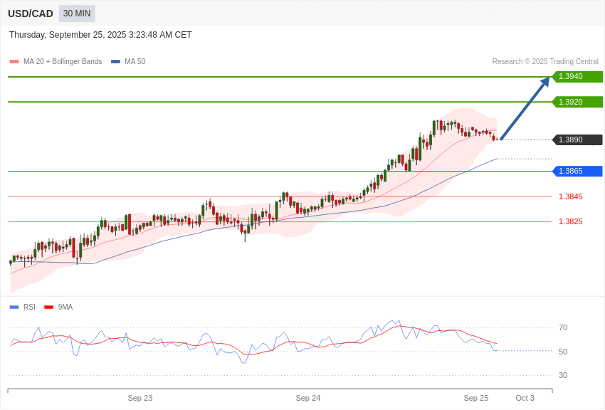The image size is (605, 410).
Task: Select the 1.3865 blue pivot price tag
Action: [577, 172]
